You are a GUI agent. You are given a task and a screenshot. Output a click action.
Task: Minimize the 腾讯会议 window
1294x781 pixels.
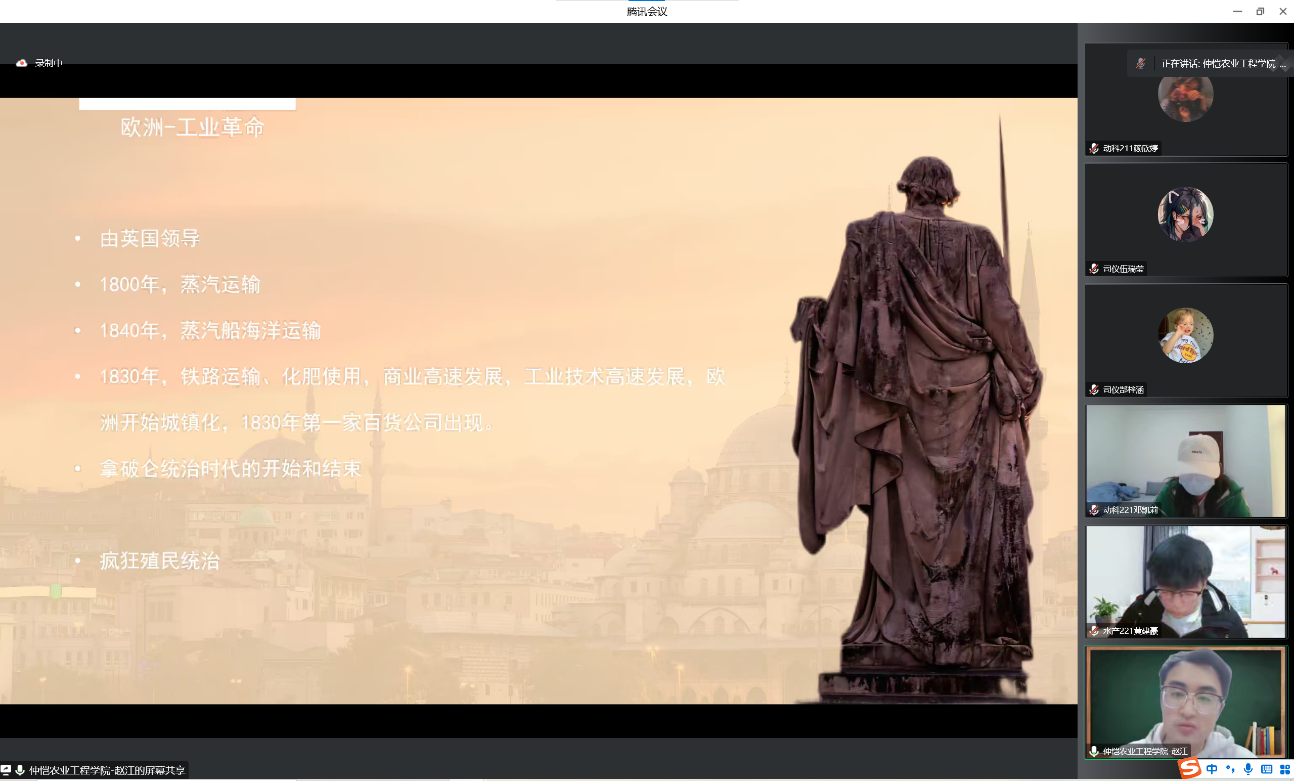click(1237, 12)
